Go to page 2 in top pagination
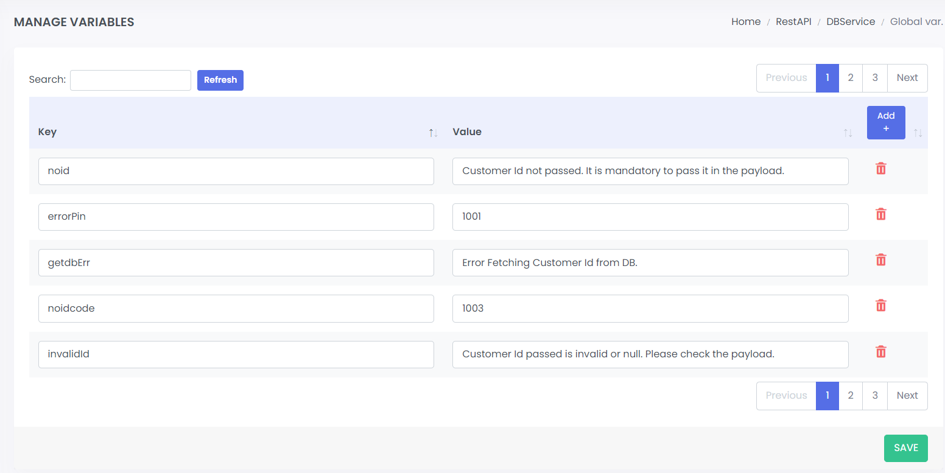Screen dimensions: 945x473 851,78
